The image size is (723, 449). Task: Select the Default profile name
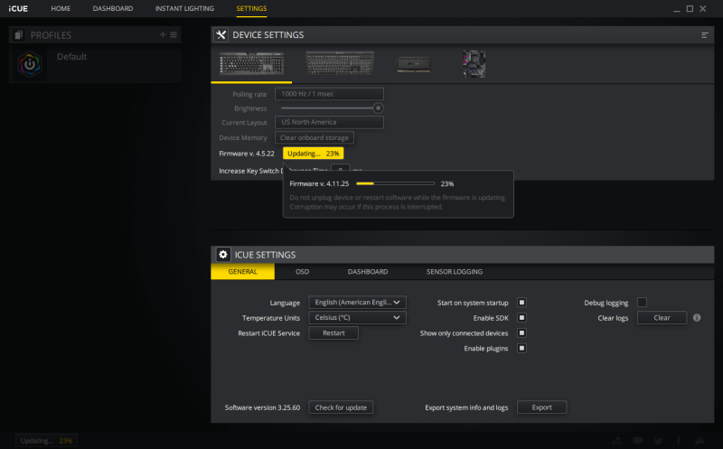click(71, 57)
